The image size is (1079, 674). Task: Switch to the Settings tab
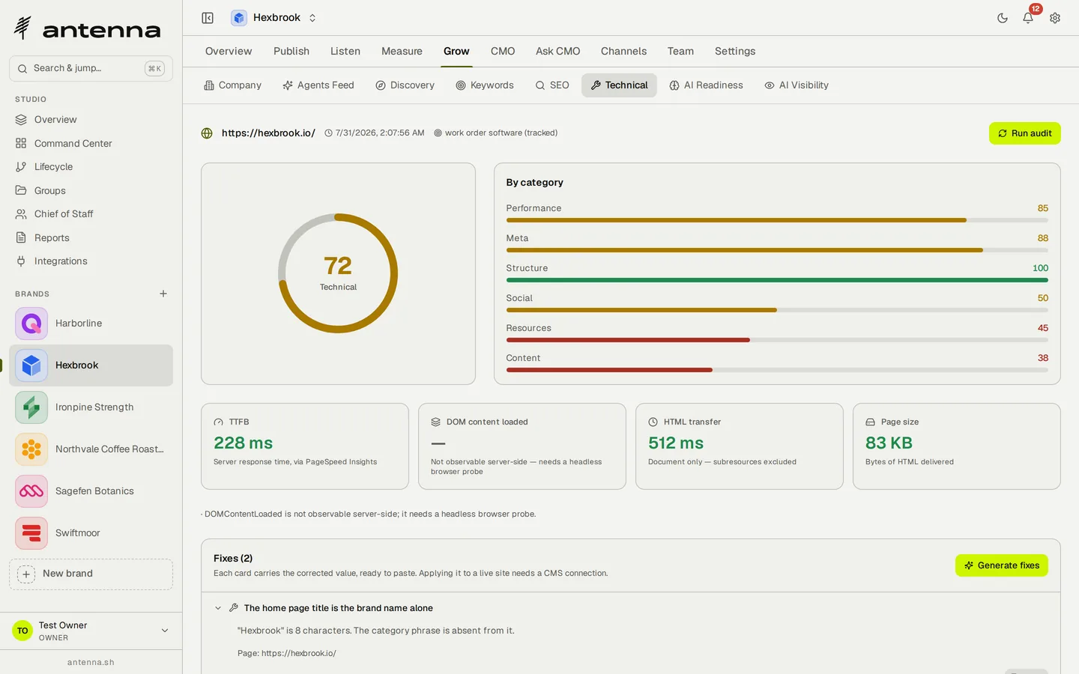(x=735, y=51)
